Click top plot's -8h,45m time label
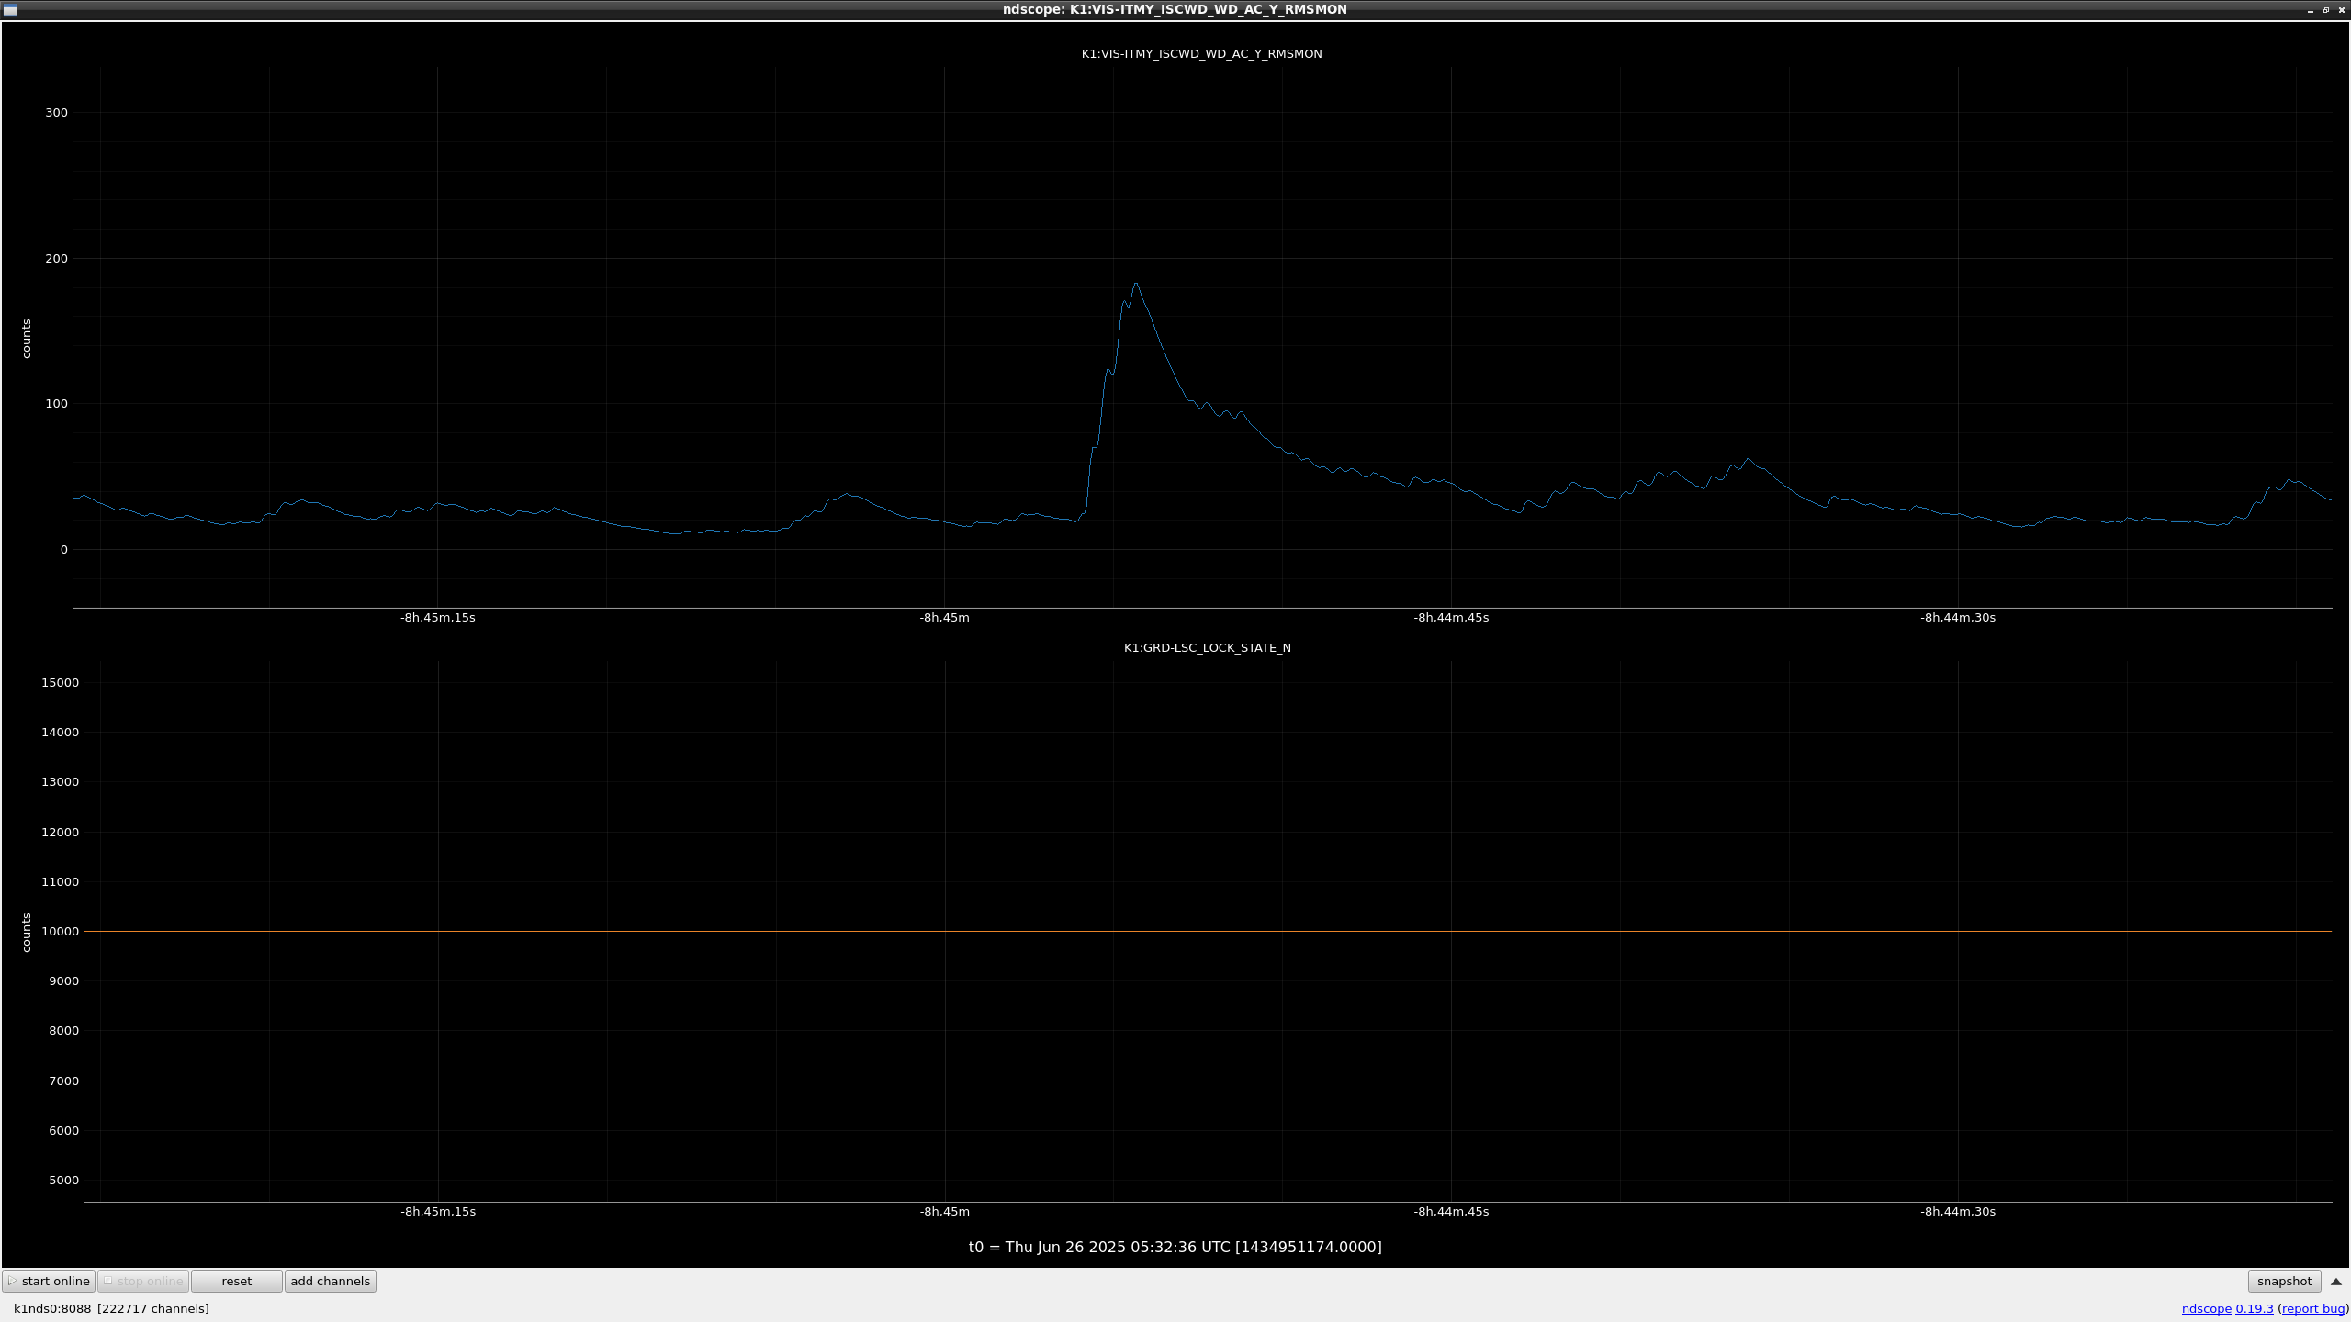The image size is (2351, 1322). (945, 618)
